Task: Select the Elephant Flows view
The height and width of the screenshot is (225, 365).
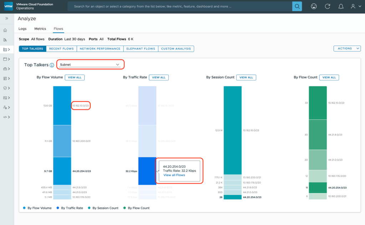Action: click(141, 49)
